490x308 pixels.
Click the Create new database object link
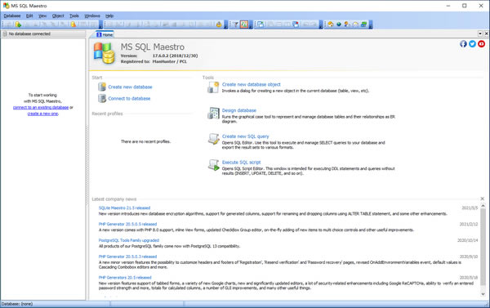click(x=252, y=84)
